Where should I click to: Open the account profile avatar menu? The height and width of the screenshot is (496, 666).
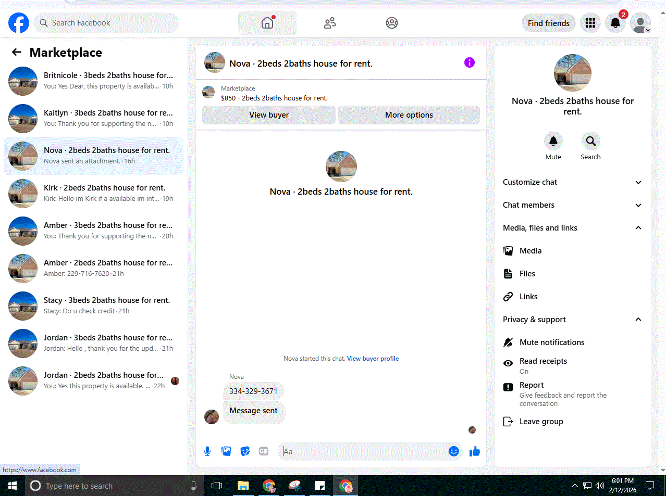click(x=640, y=23)
